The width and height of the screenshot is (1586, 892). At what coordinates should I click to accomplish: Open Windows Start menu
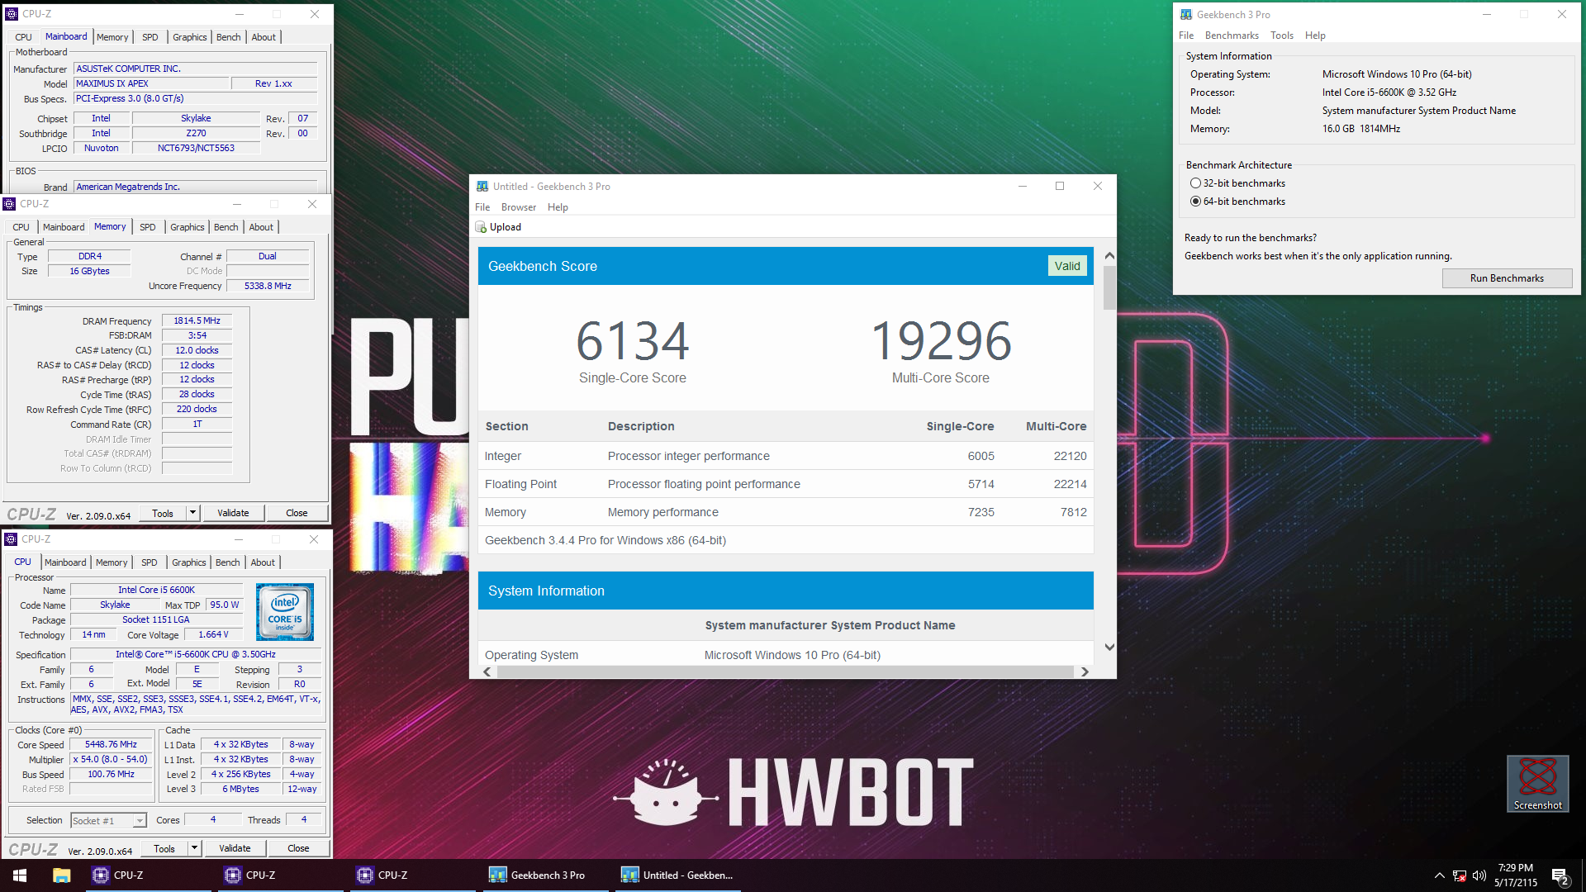[x=20, y=875]
